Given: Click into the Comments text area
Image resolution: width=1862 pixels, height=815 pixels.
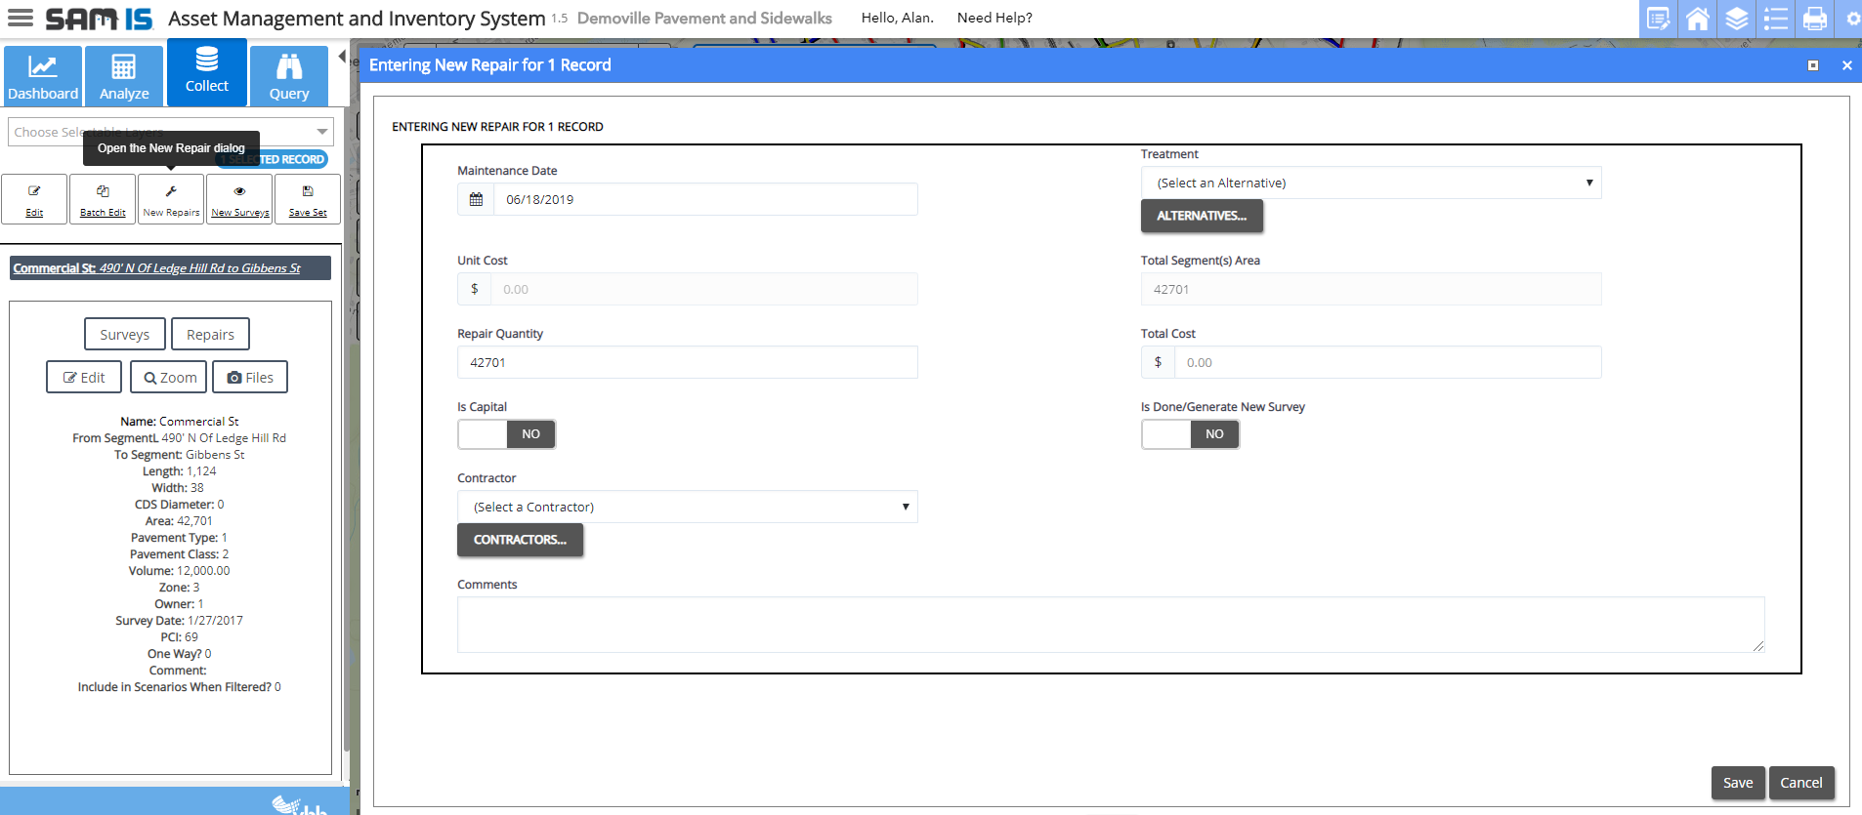Looking at the screenshot, I should click(1110, 625).
